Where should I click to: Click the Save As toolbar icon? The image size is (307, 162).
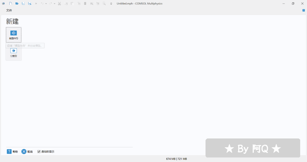(30, 3)
